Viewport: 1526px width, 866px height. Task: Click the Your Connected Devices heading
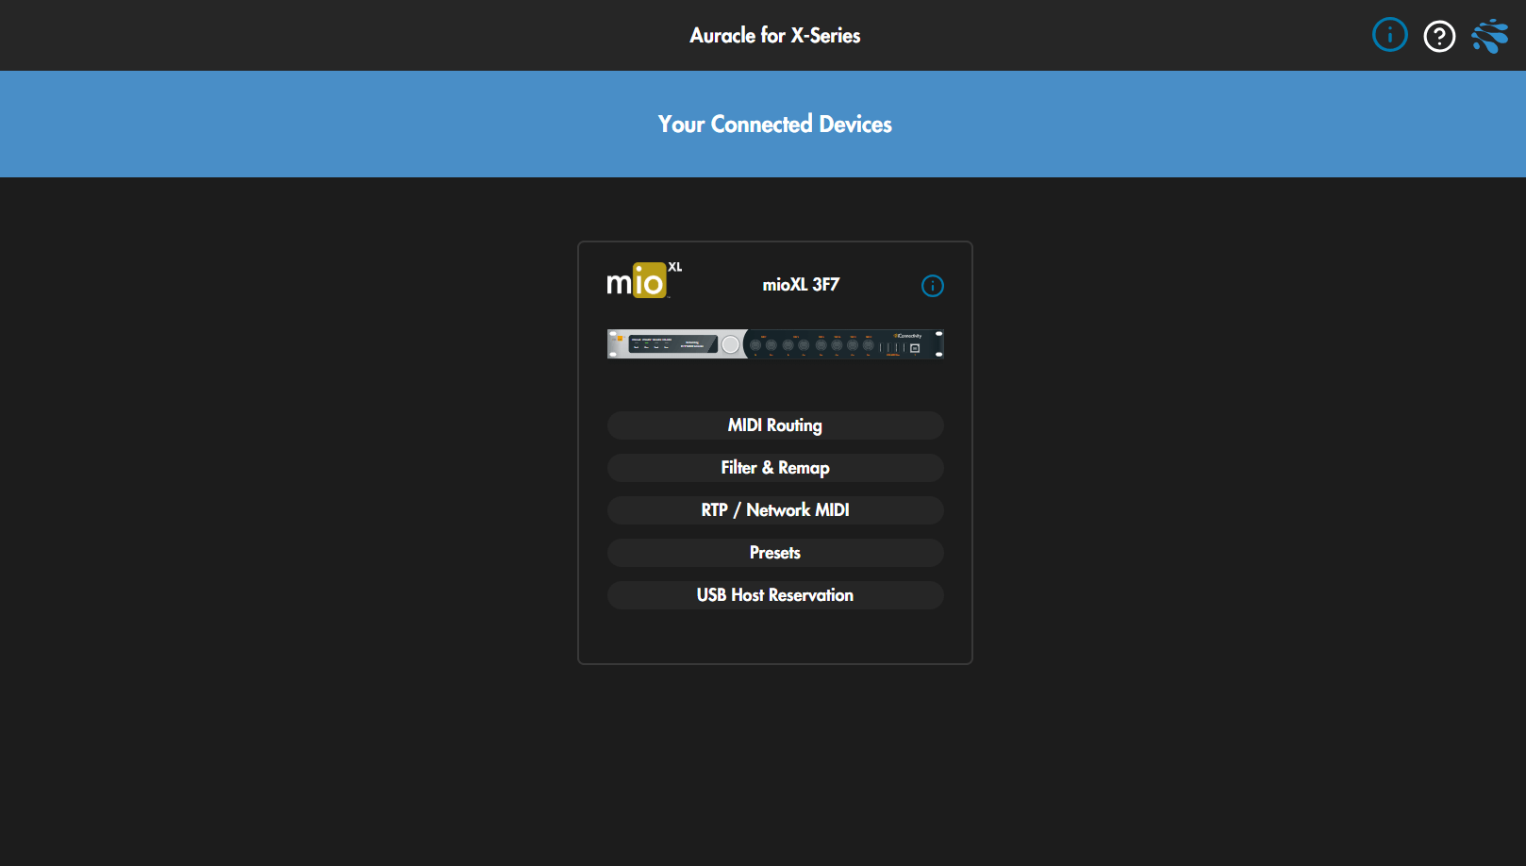775,125
